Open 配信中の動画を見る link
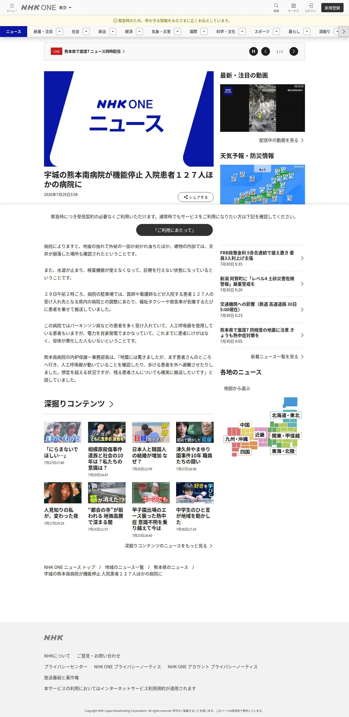Screen dimensions: 349x717 pyautogui.click(x=281, y=140)
